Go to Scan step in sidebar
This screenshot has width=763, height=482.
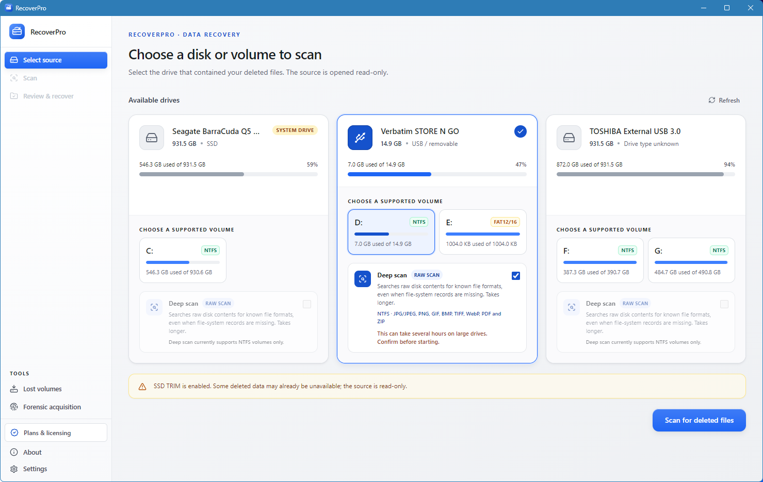[x=56, y=78]
